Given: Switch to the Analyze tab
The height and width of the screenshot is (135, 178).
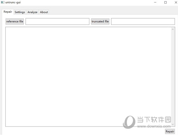Looking at the screenshot, I should point(32,12).
